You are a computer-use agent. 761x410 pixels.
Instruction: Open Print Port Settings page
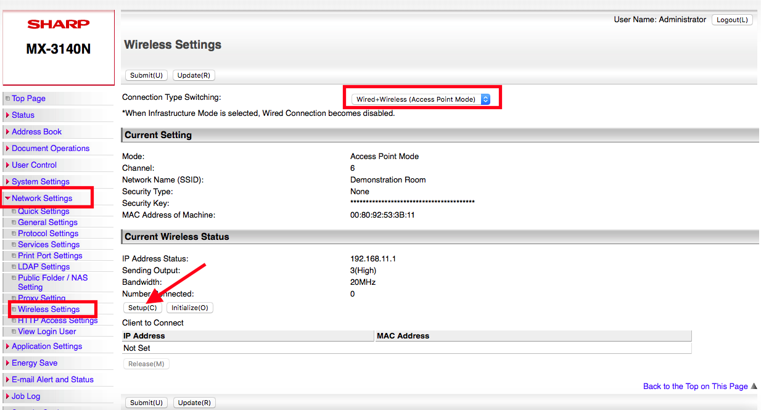50,256
